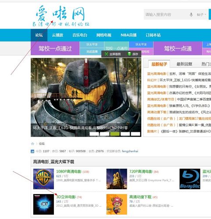Open the post 骇客原班人马_《V字仇杀队》
The image size is (211, 219).
click(190, 106)
